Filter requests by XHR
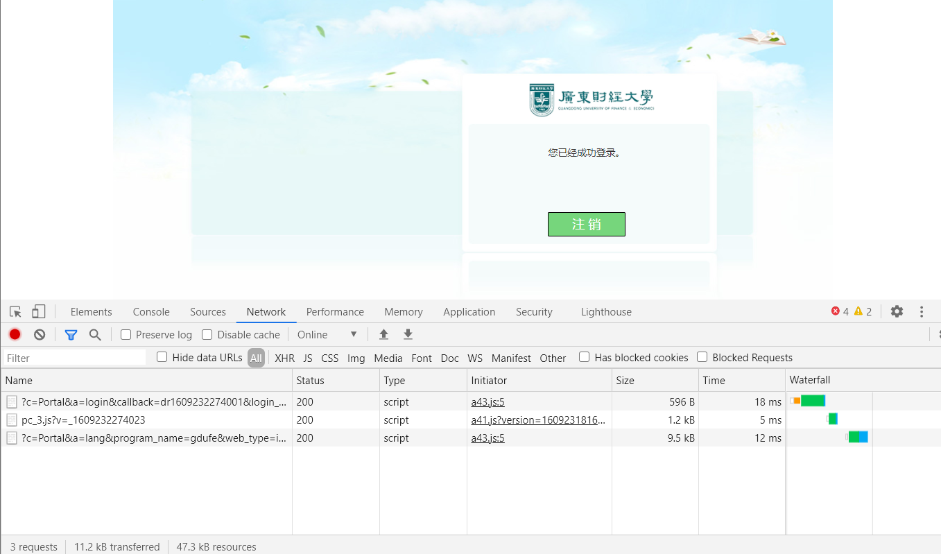This screenshot has height=554, width=941. [x=284, y=358]
